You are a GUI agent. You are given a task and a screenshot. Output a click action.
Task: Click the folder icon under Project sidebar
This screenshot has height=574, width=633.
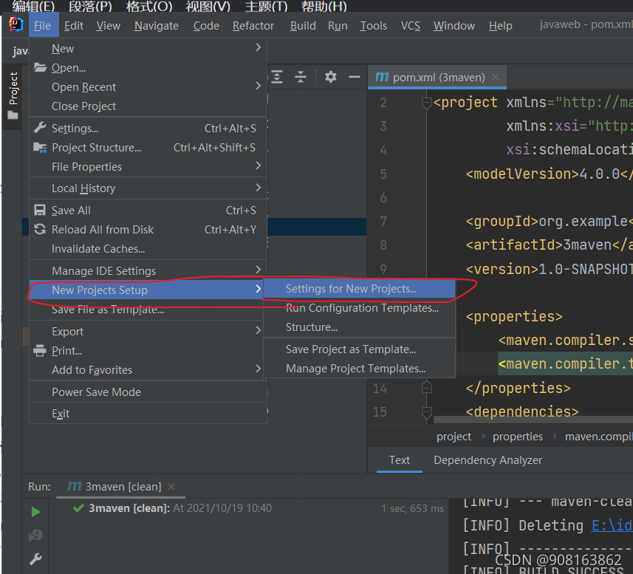pyautogui.click(x=13, y=115)
